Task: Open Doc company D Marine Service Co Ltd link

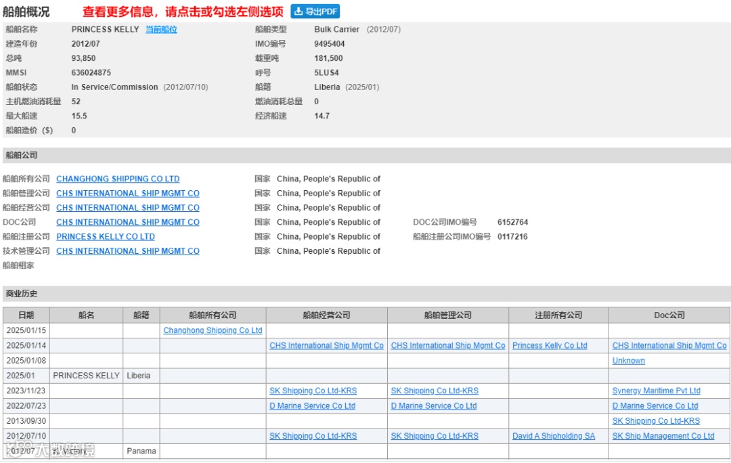Action: pos(655,405)
